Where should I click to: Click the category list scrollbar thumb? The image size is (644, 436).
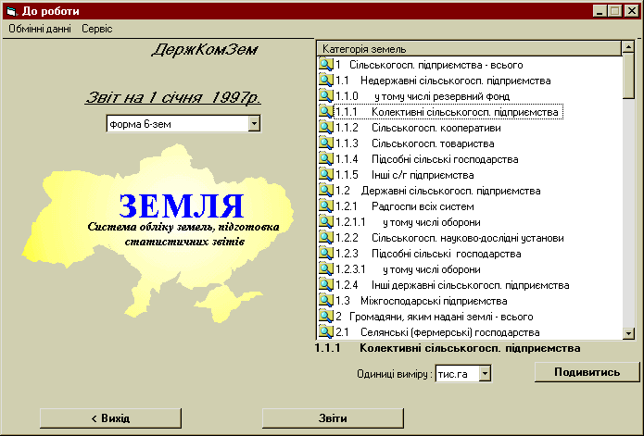coord(628,76)
